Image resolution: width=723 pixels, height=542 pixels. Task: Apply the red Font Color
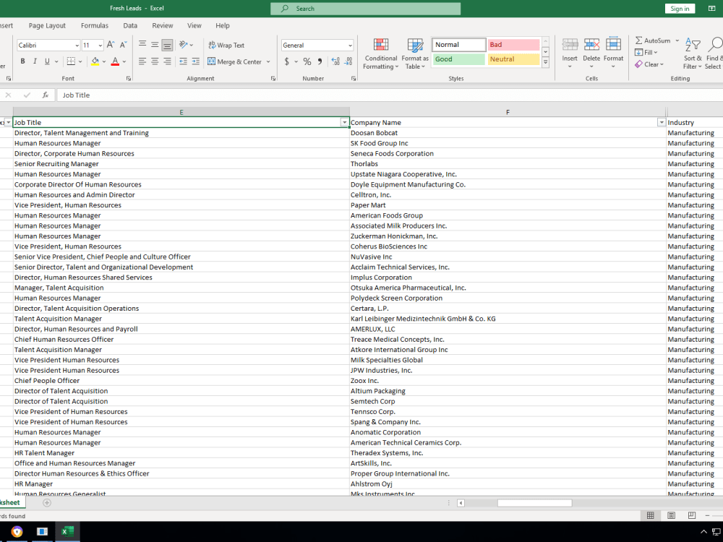point(115,61)
